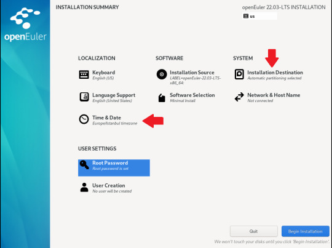
Task: Click 'Automatic partitioning selected' text
Action: tap(274, 78)
